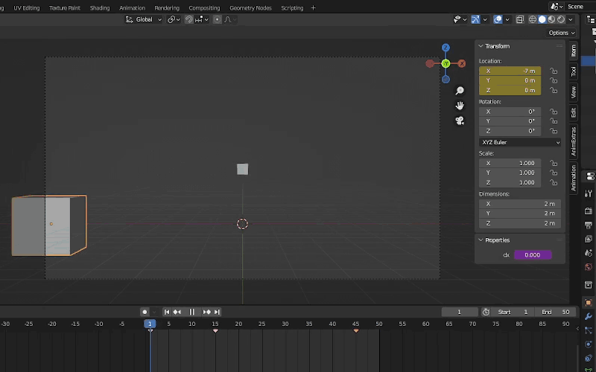
Task: Open the Item sidebar tab
Action: [x=574, y=51]
